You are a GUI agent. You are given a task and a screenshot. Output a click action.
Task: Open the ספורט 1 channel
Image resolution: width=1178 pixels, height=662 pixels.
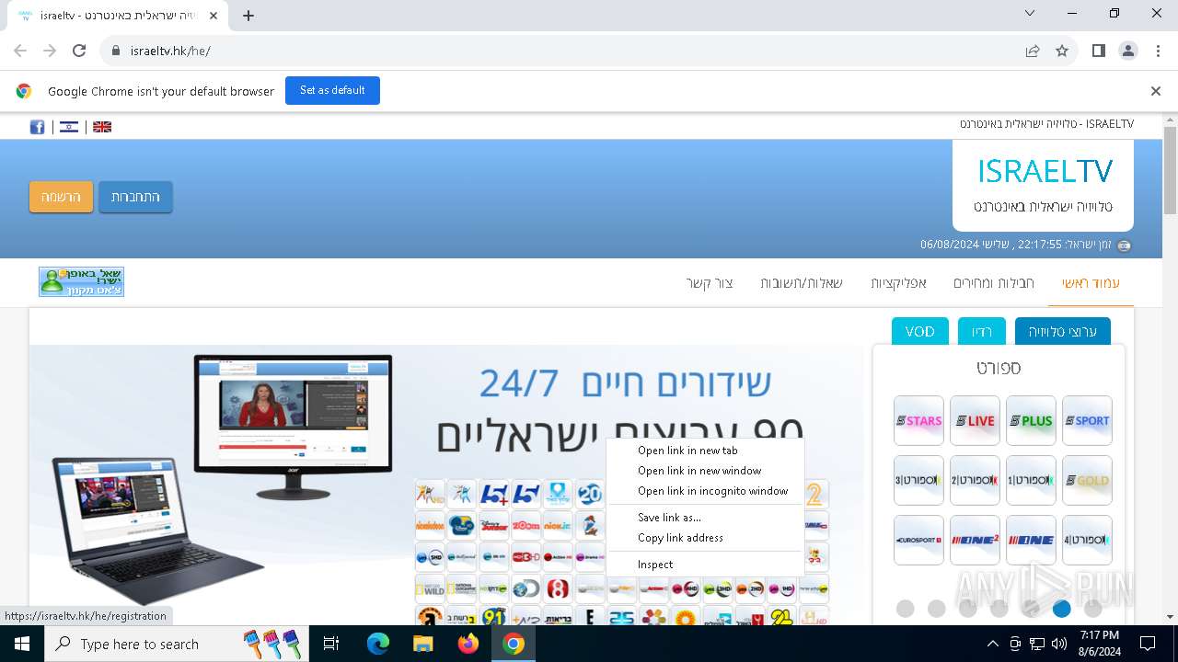click(1031, 480)
